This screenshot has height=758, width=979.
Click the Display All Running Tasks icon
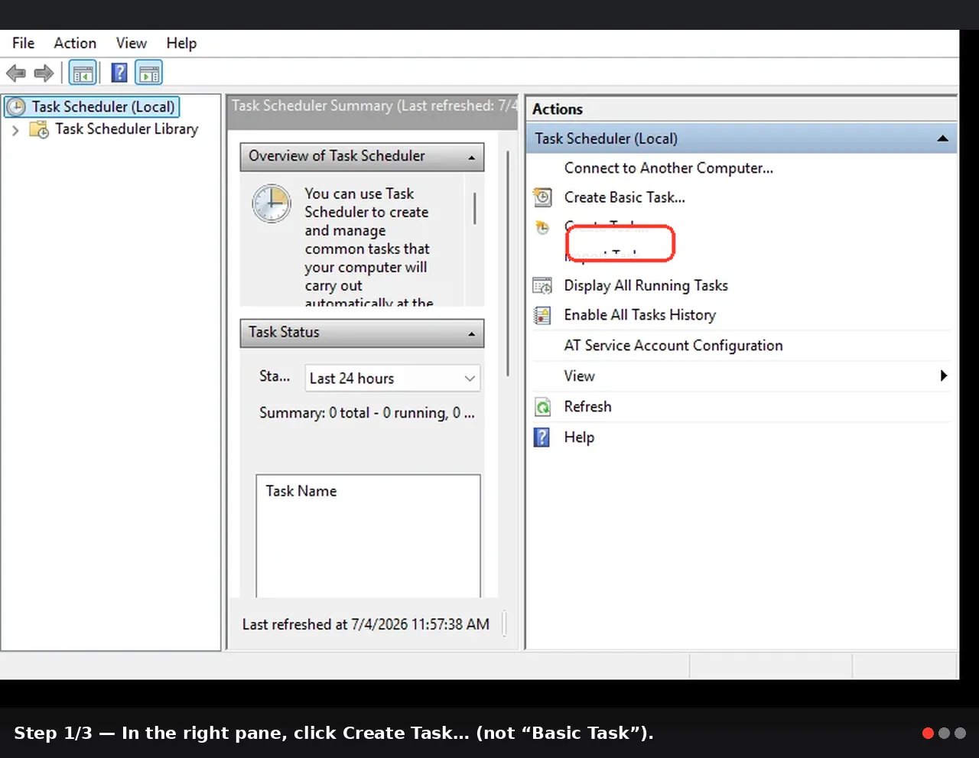542,286
